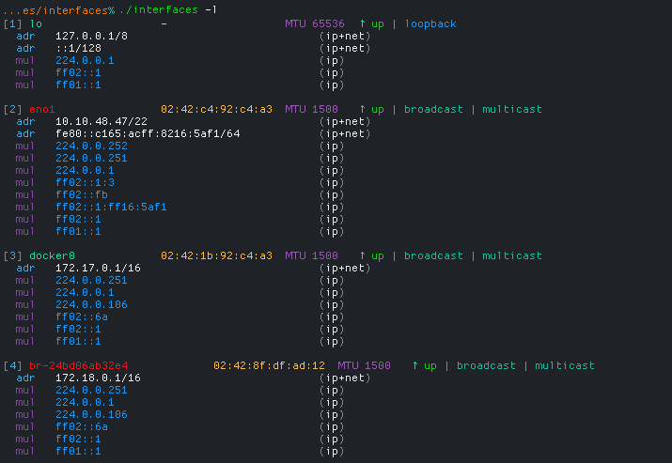Click 'MTU 1500' on eno1 row
Screen dimensions: 672x463
point(312,109)
